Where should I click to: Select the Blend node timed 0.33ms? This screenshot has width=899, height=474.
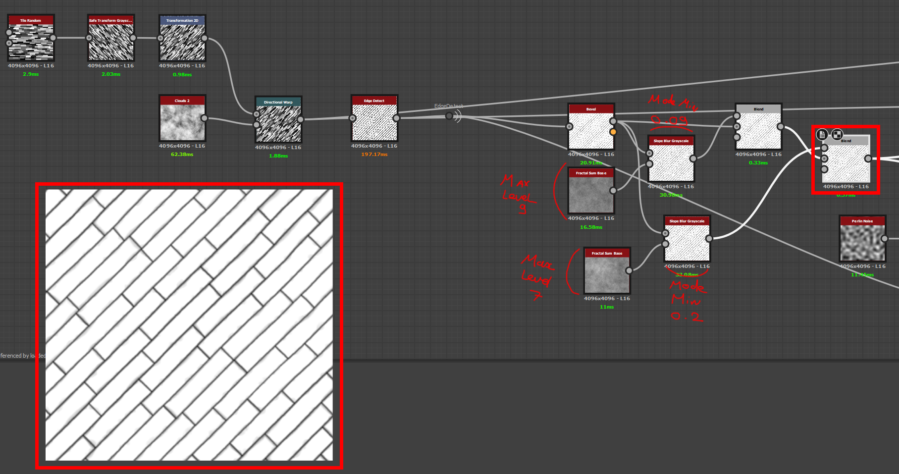[759, 126]
